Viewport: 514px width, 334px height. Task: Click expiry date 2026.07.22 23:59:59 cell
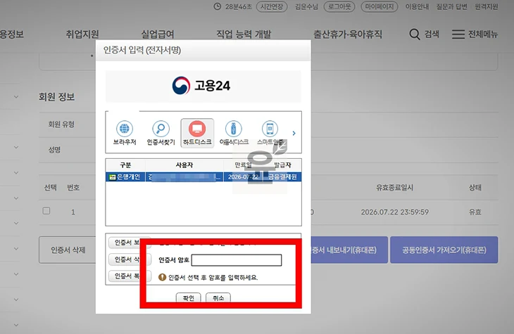tap(395, 212)
